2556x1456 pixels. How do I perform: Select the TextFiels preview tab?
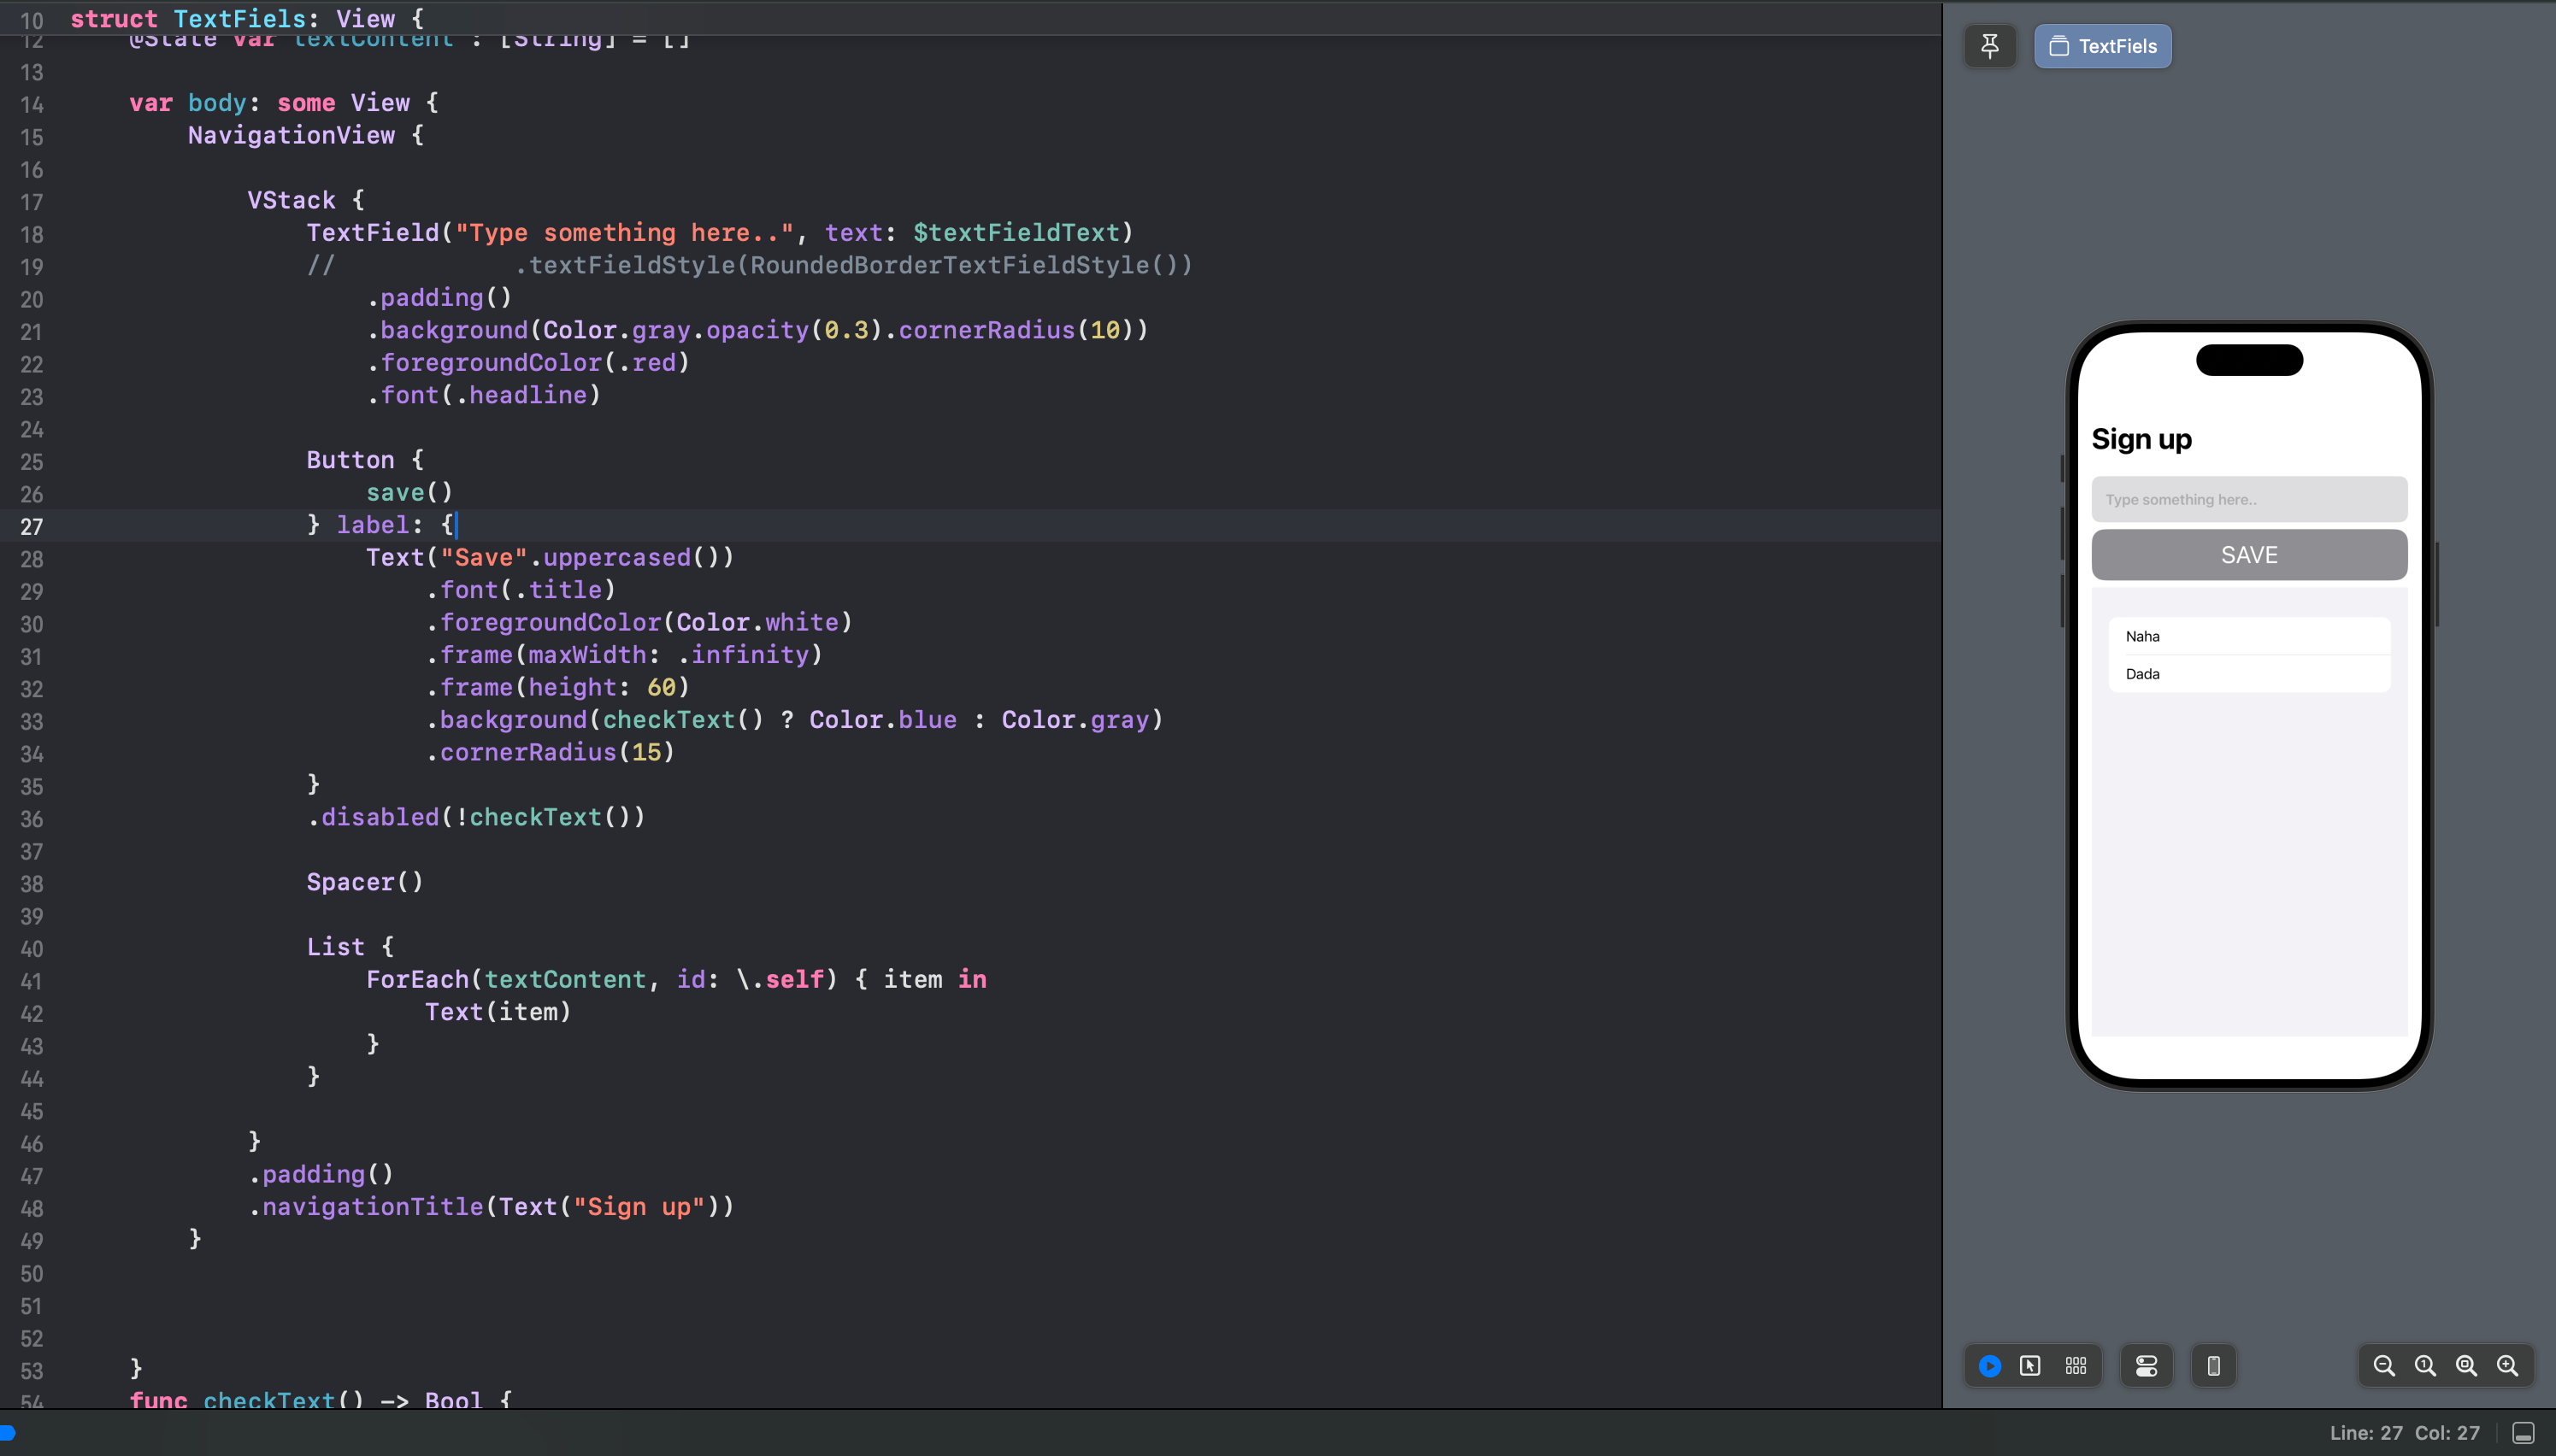(x=2103, y=46)
